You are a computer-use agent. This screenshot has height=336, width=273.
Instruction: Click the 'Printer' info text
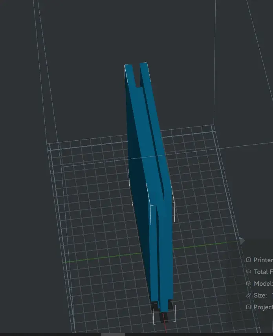pos(263,260)
